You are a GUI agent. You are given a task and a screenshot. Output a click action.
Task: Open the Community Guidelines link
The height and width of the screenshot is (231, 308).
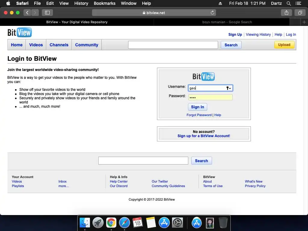coord(168,186)
